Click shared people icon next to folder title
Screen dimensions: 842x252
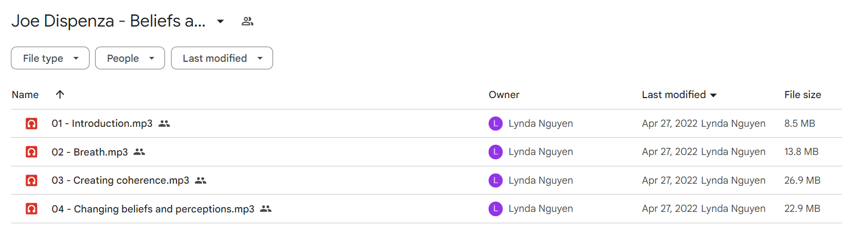[x=248, y=22]
